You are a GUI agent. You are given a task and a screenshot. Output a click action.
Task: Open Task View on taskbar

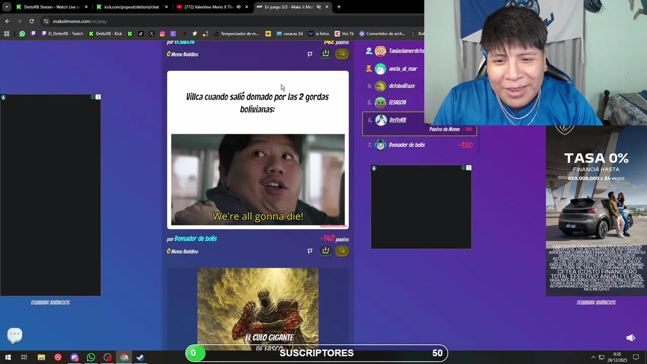click(24, 357)
